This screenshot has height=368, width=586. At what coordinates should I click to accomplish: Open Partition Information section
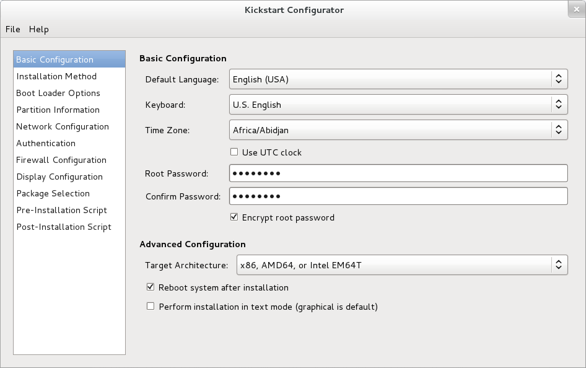tap(58, 110)
